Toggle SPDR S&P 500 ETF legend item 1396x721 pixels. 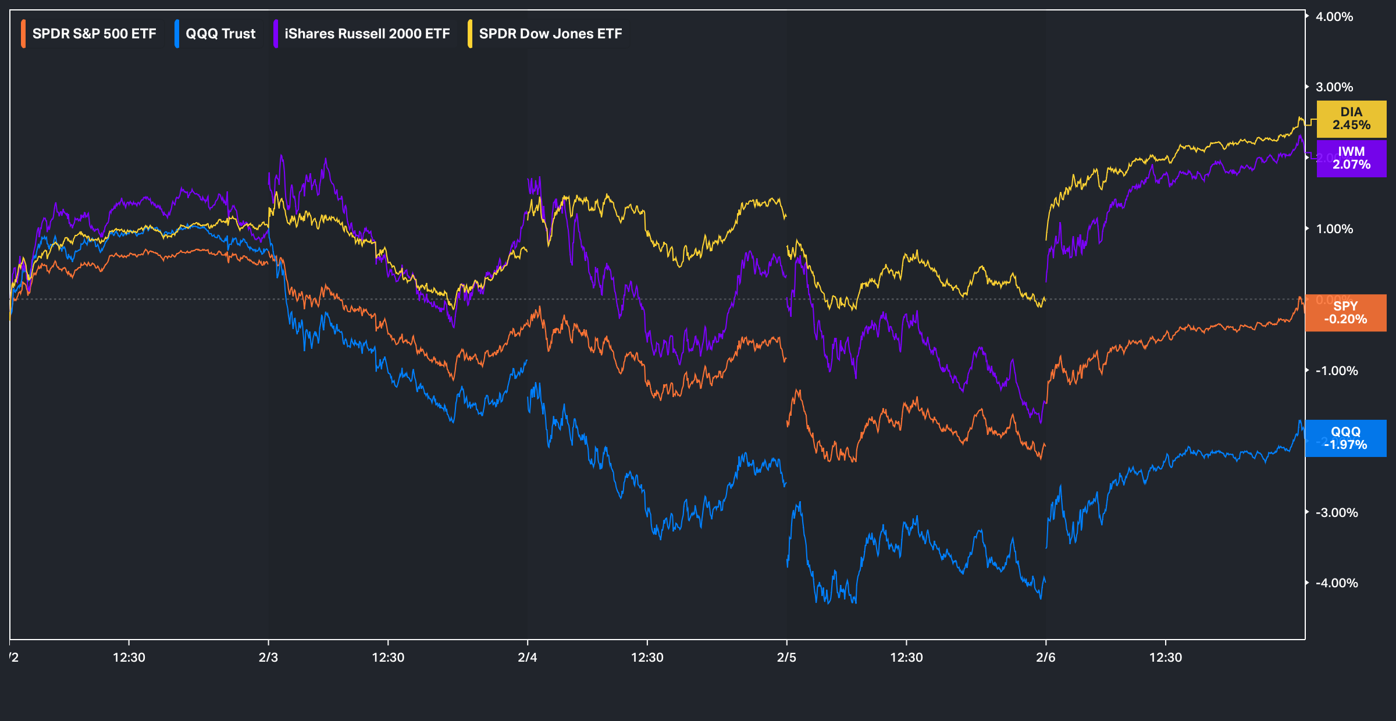(94, 34)
